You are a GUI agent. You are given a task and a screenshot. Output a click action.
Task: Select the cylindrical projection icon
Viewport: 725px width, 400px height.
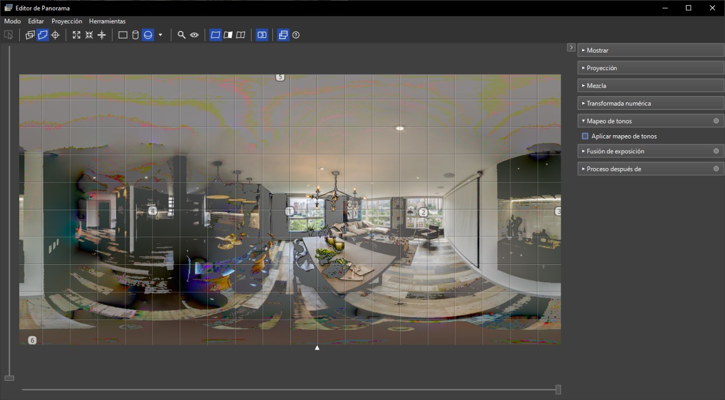click(x=135, y=35)
